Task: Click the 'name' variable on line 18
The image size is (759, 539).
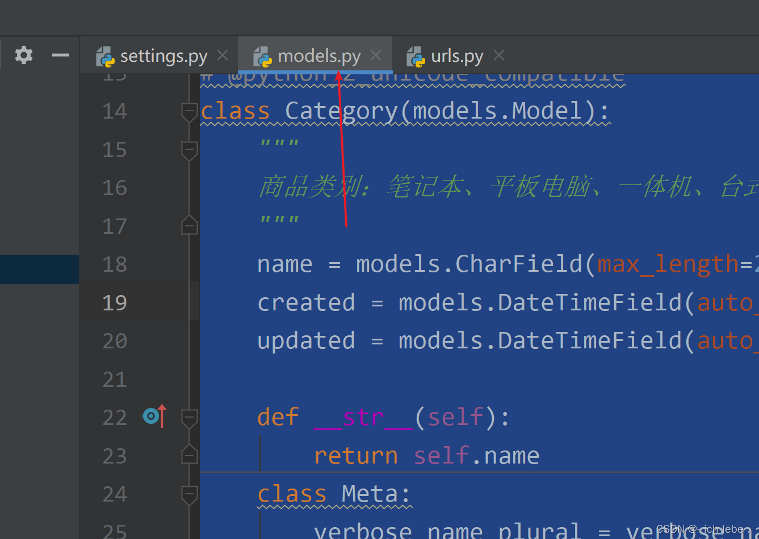Action: coord(285,264)
